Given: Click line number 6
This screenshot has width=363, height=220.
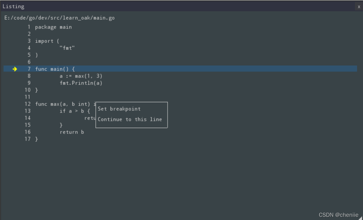Looking at the screenshot, I should [29, 62].
